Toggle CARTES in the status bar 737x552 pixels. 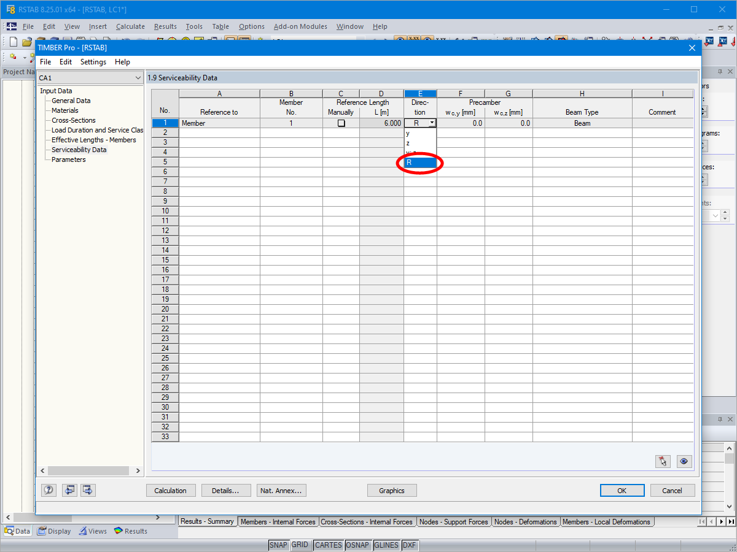(328, 545)
